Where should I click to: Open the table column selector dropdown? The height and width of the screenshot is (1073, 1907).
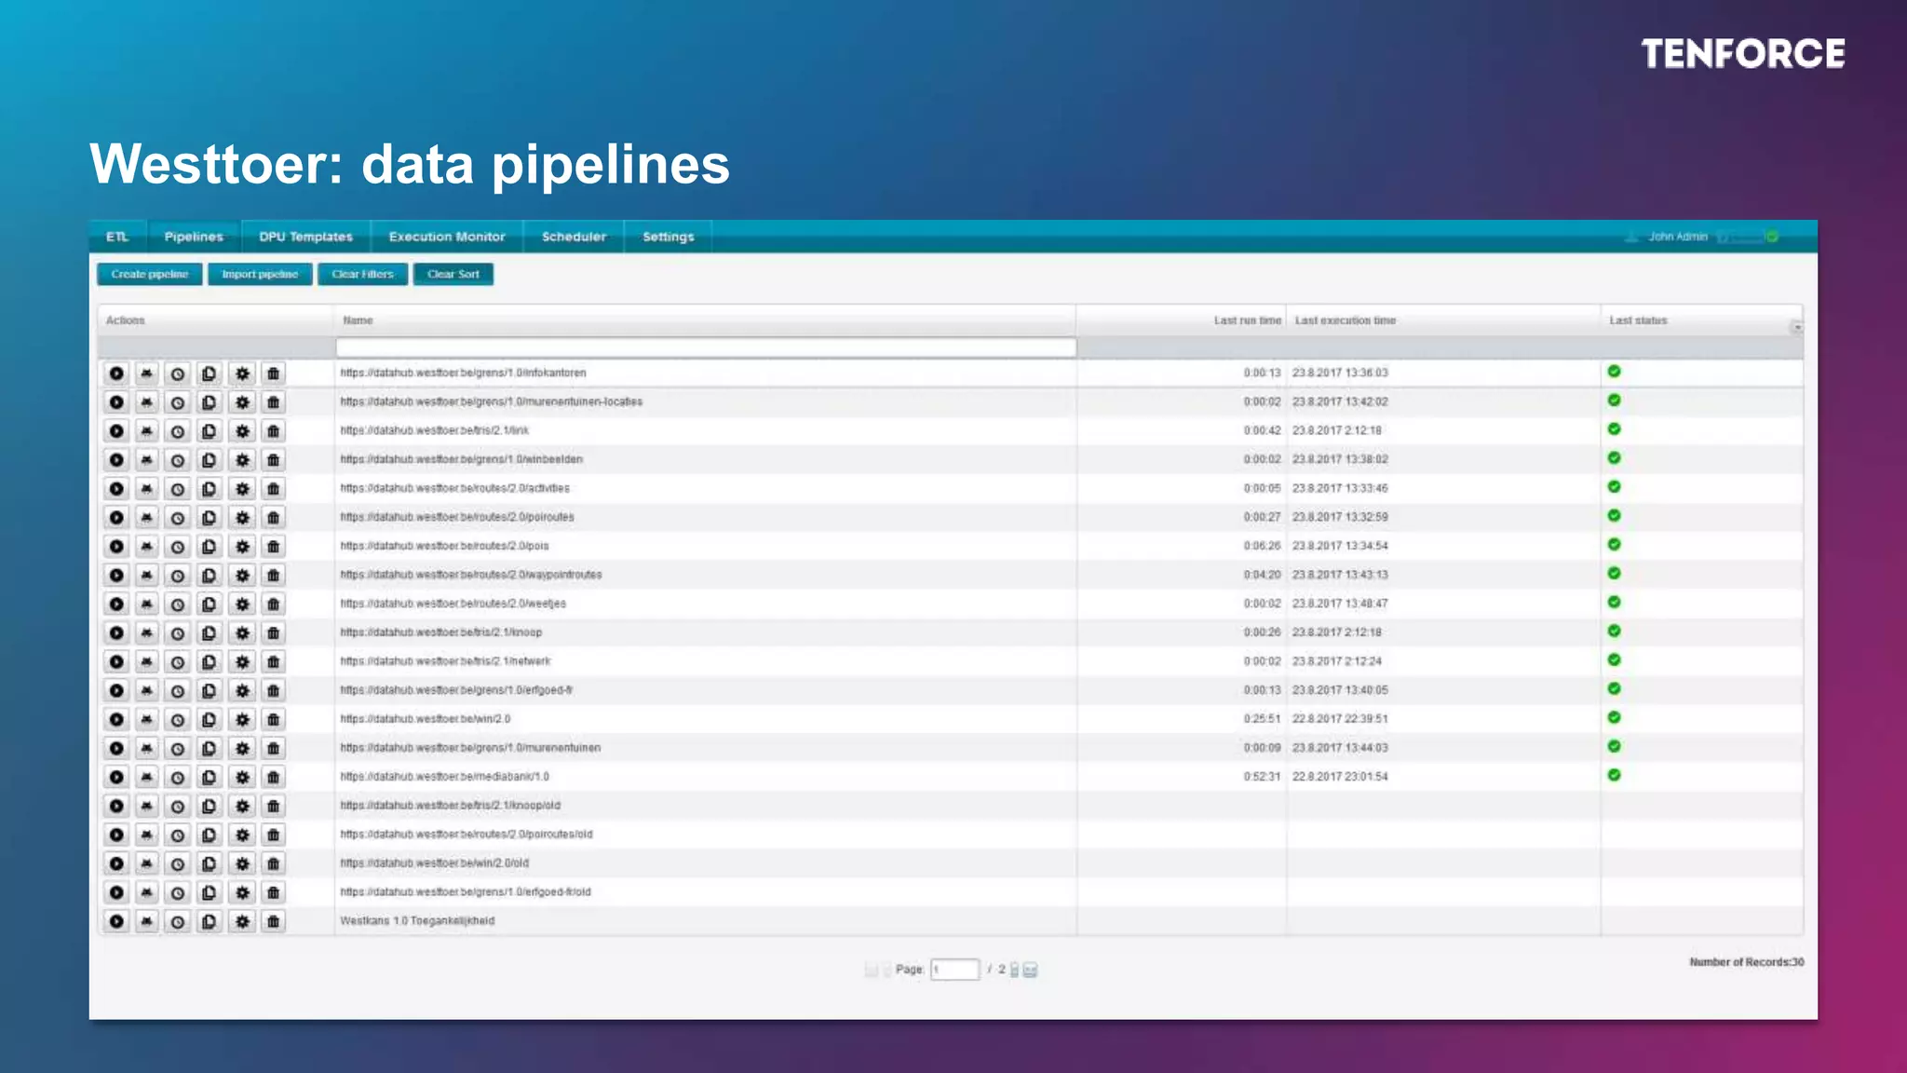pyautogui.click(x=1796, y=327)
